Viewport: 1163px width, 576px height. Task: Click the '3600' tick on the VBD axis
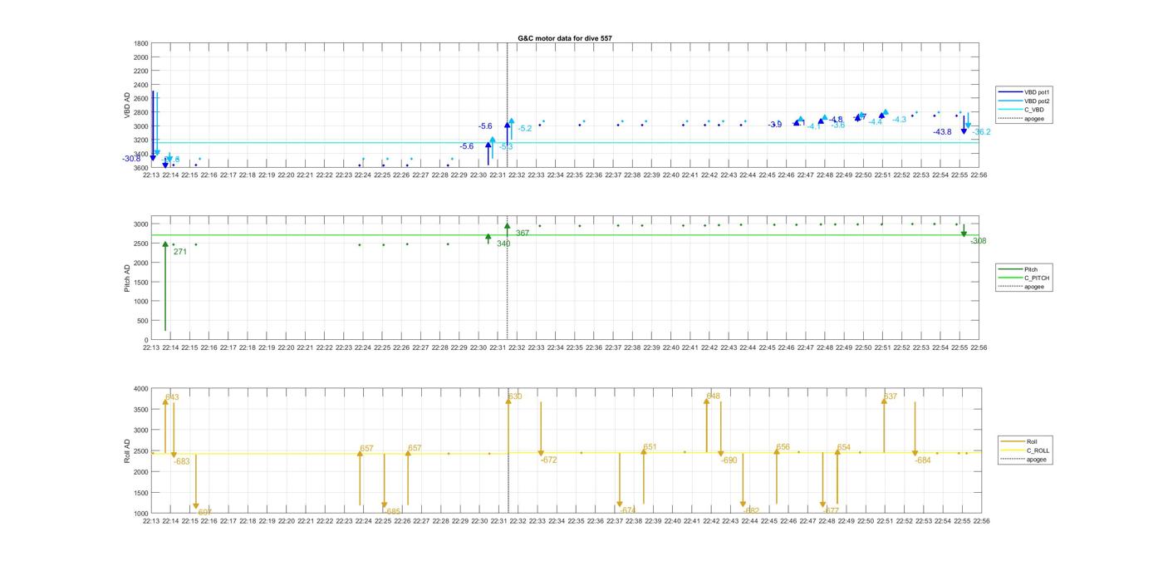click(140, 168)
